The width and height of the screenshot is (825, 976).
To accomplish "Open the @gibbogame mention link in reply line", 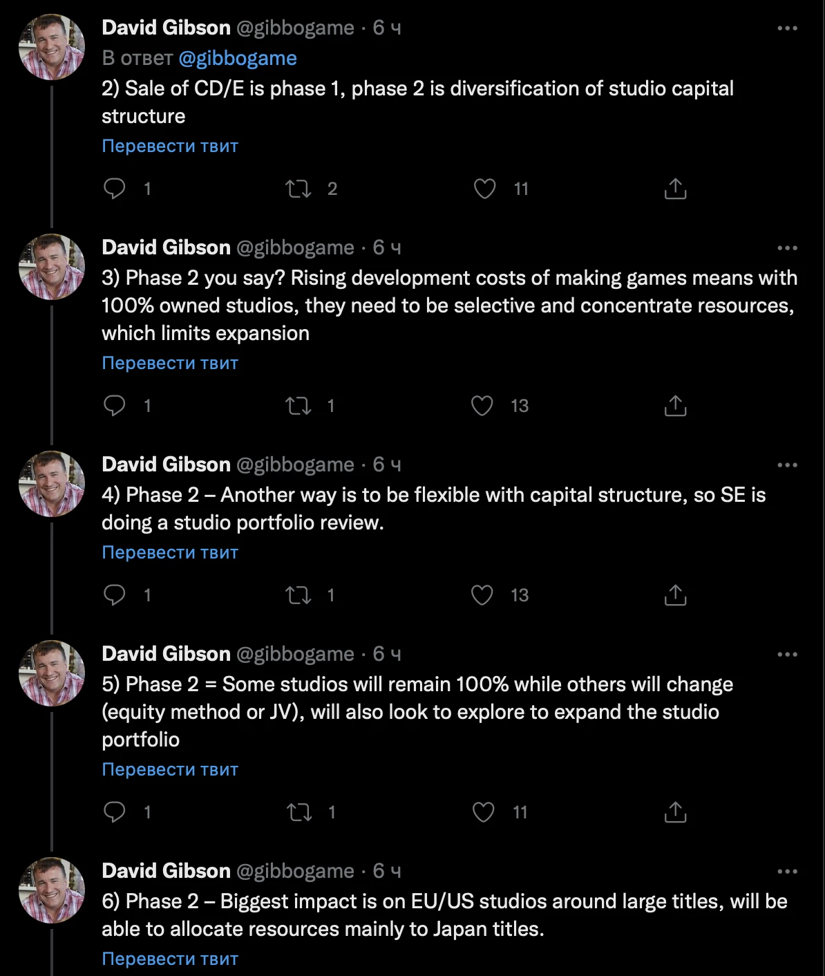I will click(x=238, y=58).
